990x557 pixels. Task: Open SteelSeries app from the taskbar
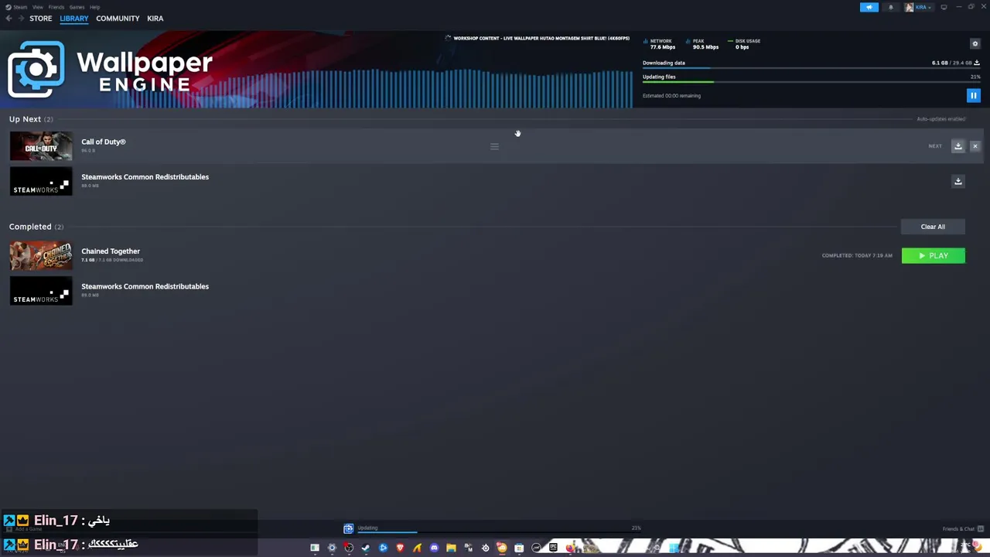[485, 548]
